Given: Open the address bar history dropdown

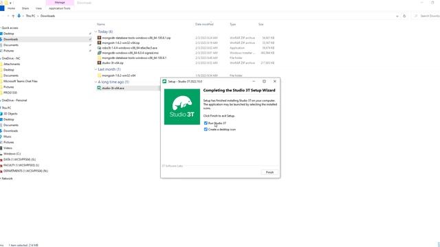Looking at the screenshot, I should pos(397,16).
